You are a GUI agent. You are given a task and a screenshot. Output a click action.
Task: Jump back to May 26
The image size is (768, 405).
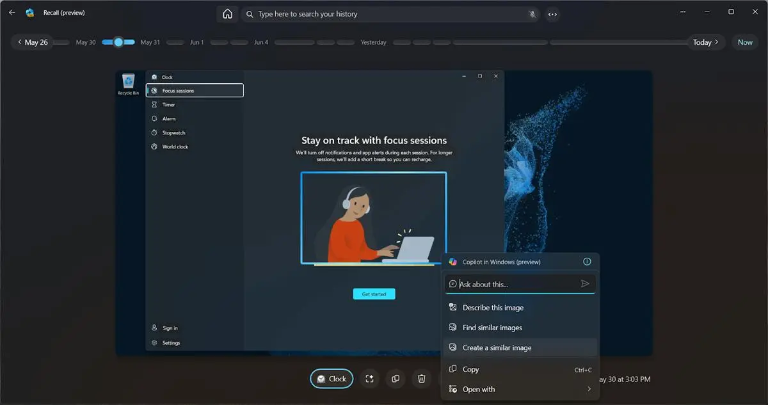(32, 42)
